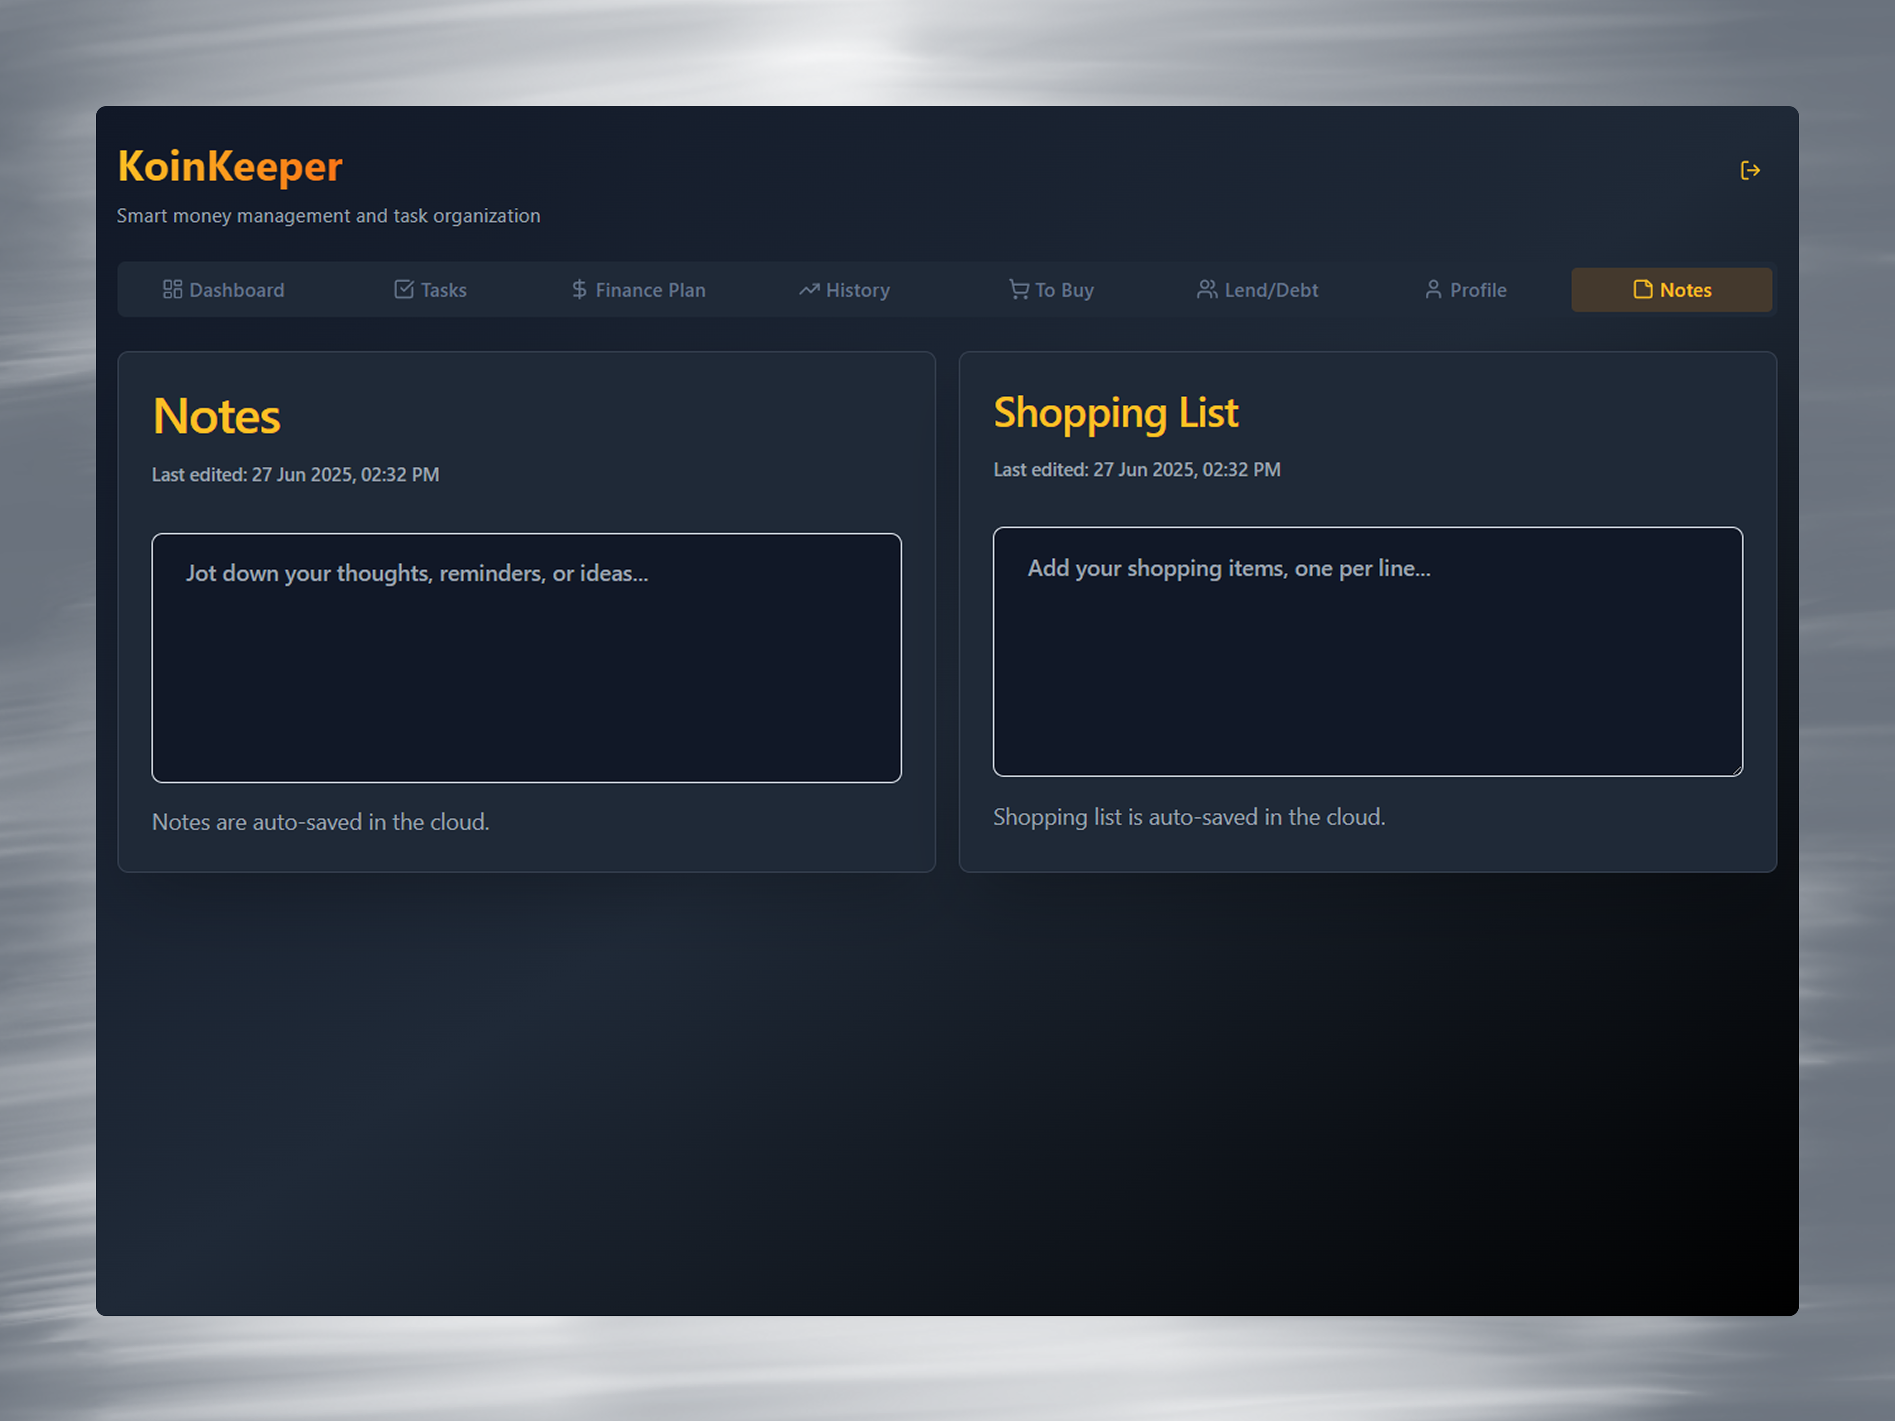Click the KoinKeeper logo title
The width and height of the screenshot is (1895, 1421).
point(229,166)
